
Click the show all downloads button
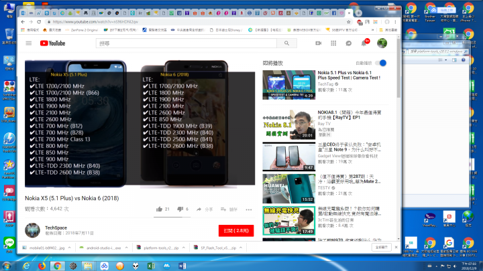(x=382, y=248)
